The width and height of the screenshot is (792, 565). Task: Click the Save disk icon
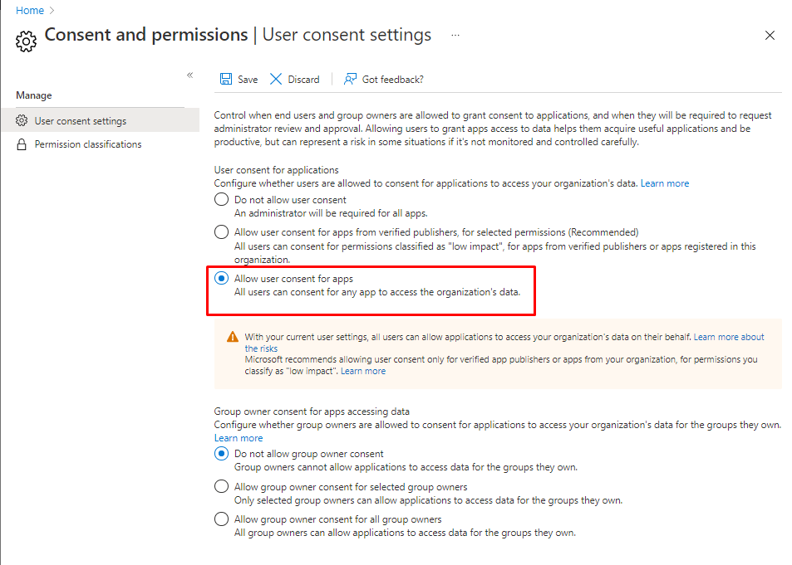coord(226,79)
